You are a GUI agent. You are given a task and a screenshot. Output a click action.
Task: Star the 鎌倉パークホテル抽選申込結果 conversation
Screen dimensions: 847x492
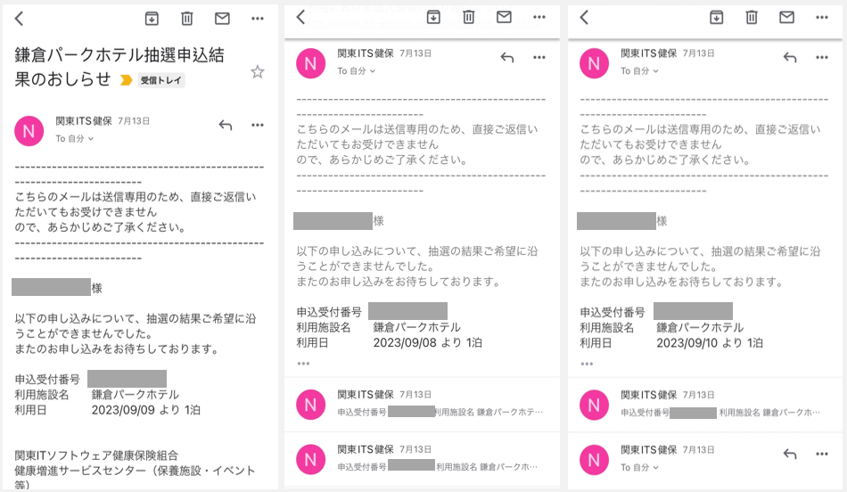(x=258, y=72)
